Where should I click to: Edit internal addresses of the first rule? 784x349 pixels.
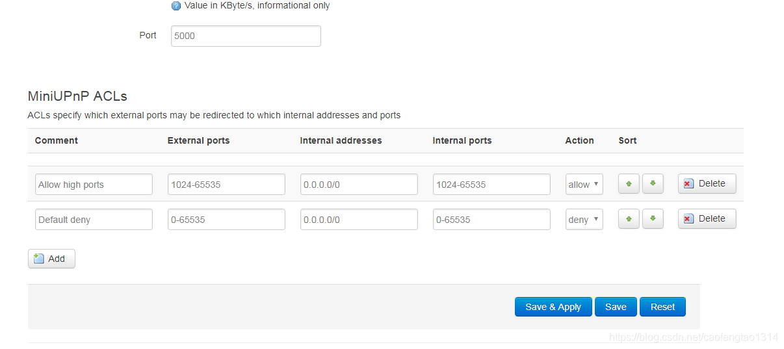359,184
